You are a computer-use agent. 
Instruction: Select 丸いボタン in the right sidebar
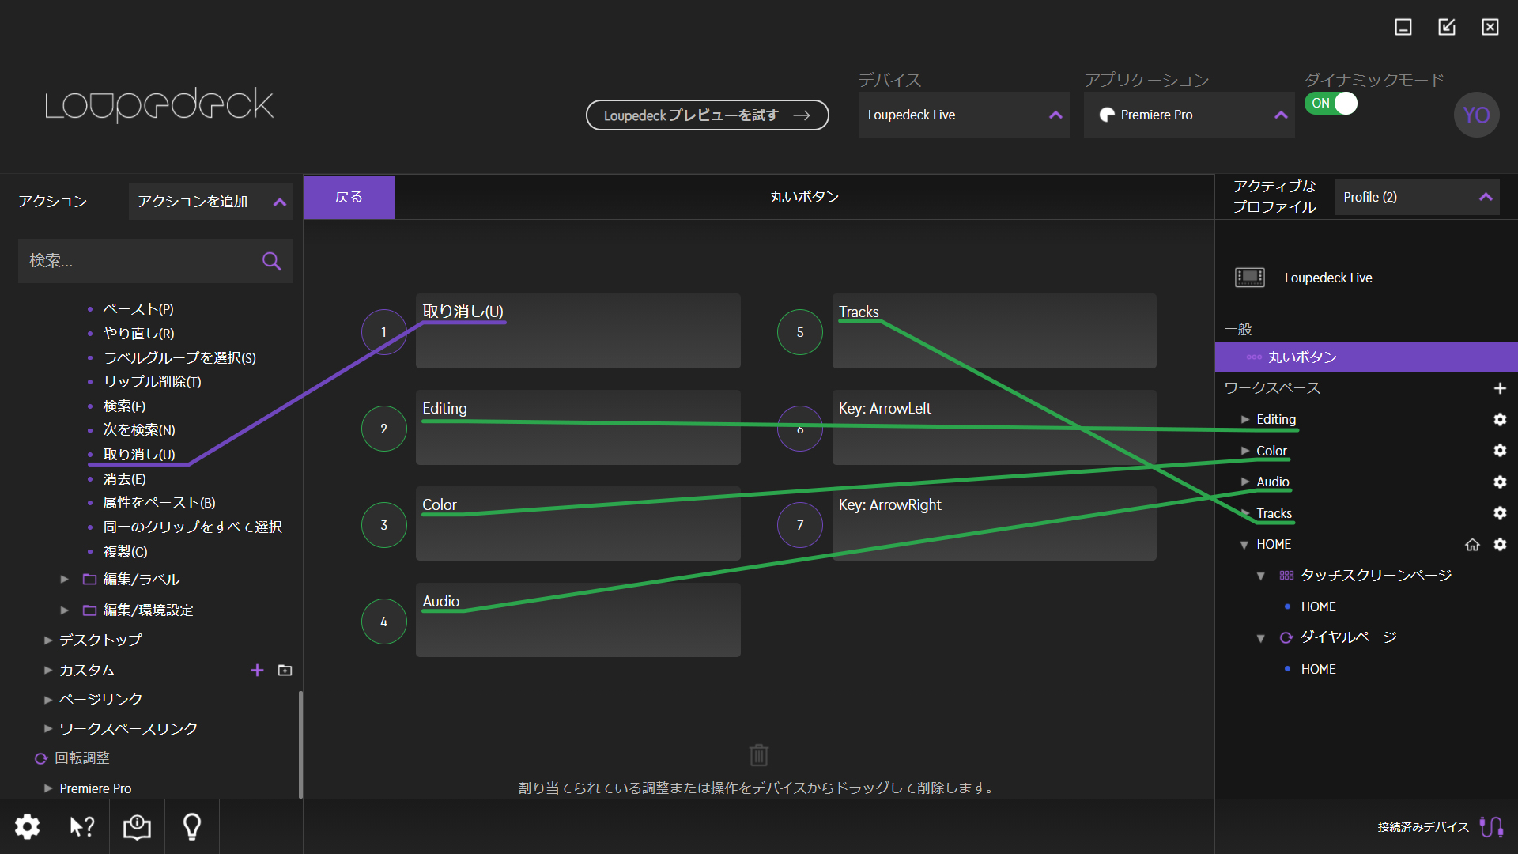1298,357
